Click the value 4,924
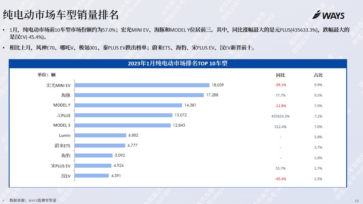The image size is (363, 204). tap(119, 165)
